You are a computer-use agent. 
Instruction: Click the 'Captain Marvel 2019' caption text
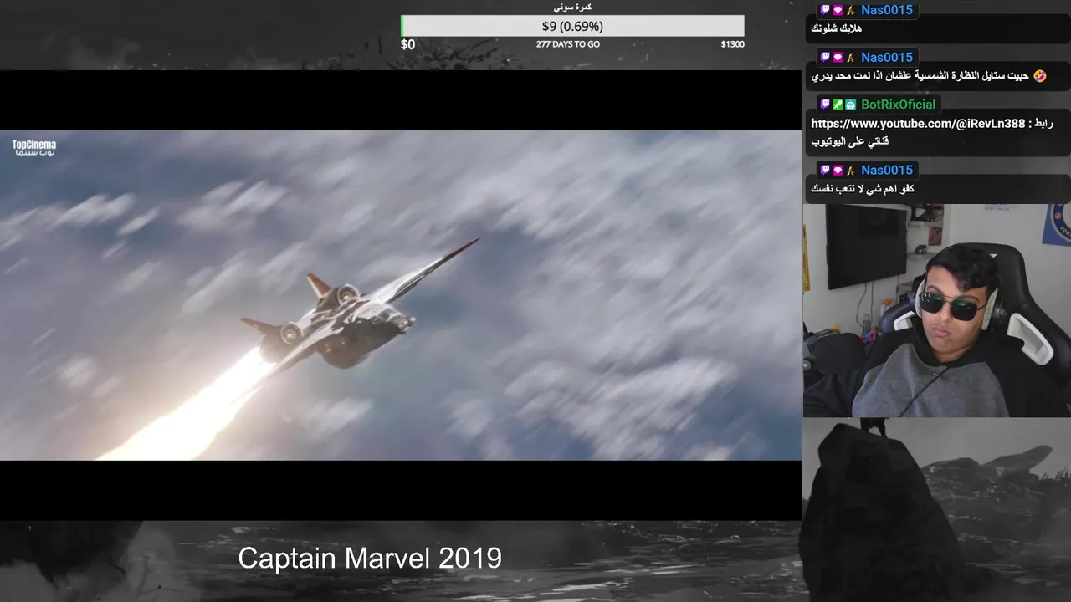(x=370, y=558)
